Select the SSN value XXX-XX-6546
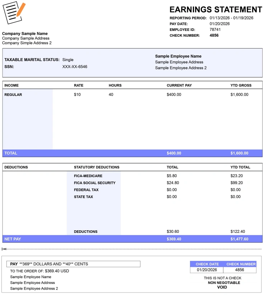This screenshot has width=264, height=295. pyautogui.click(x=75, y=66)
